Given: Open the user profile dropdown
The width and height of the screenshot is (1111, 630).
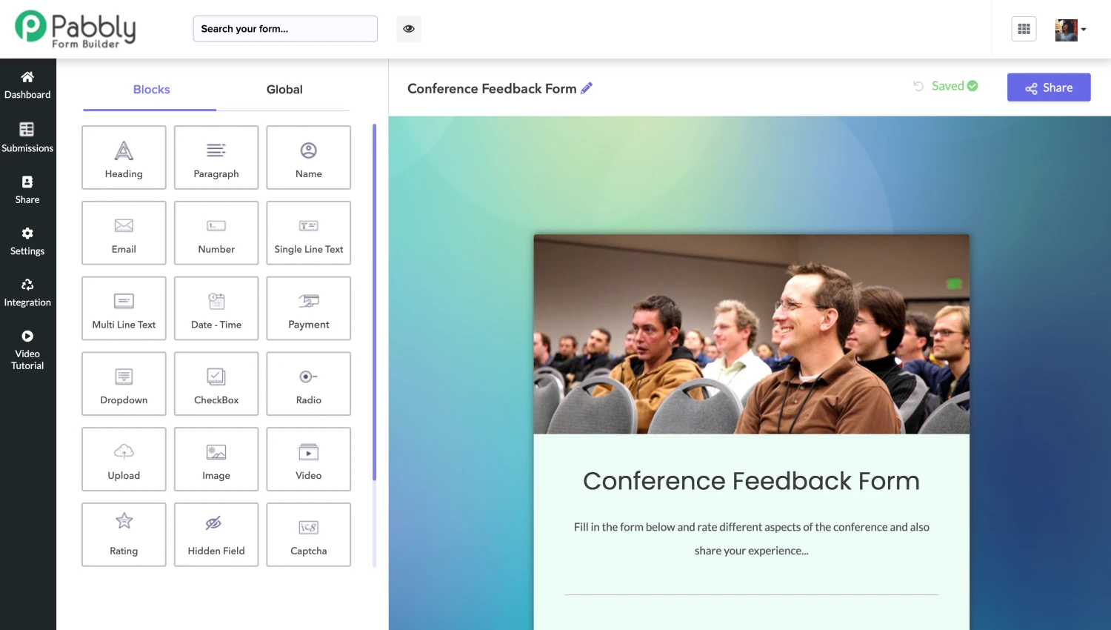Looking at the screenshot, I should 1070,30.
